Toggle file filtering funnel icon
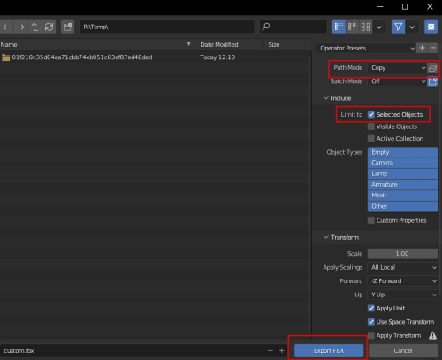 coord(398,27)
